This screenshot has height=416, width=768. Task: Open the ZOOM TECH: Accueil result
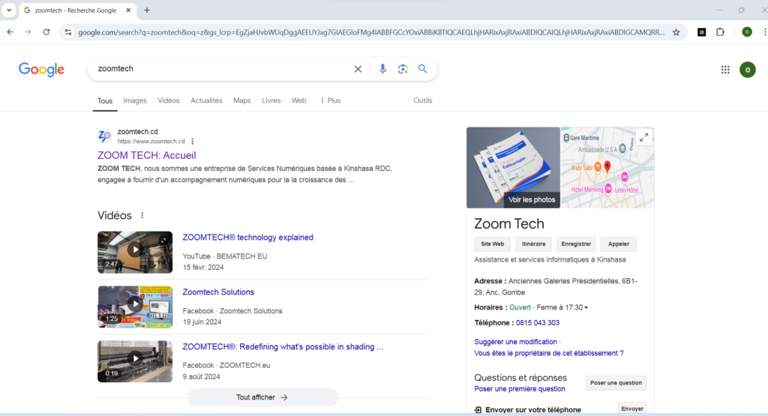point(146,155)
